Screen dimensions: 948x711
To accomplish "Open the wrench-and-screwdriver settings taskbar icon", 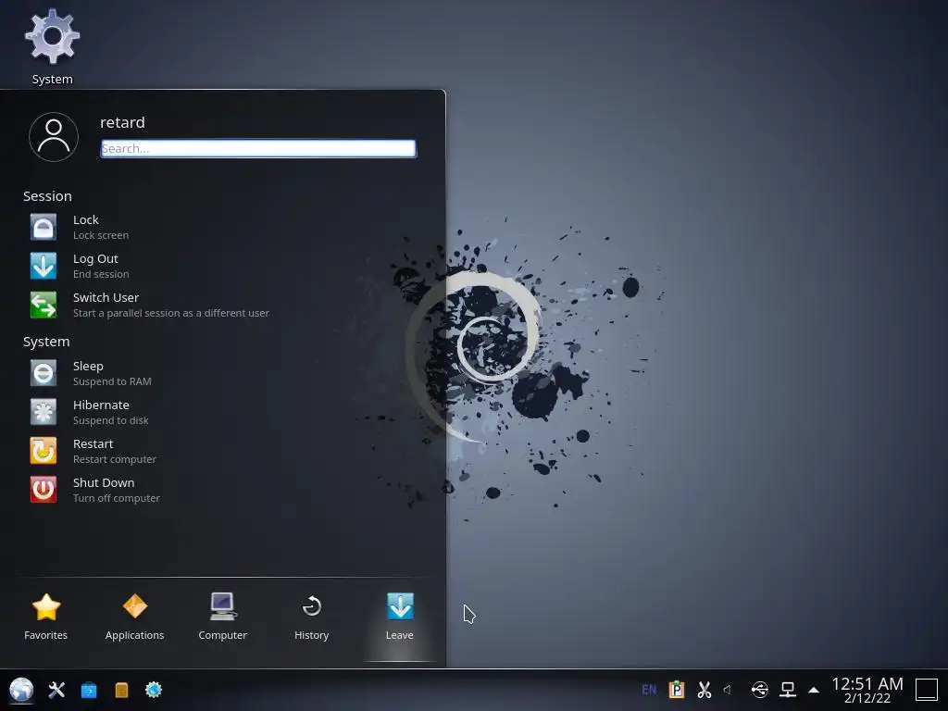I will tap(56, 690).
